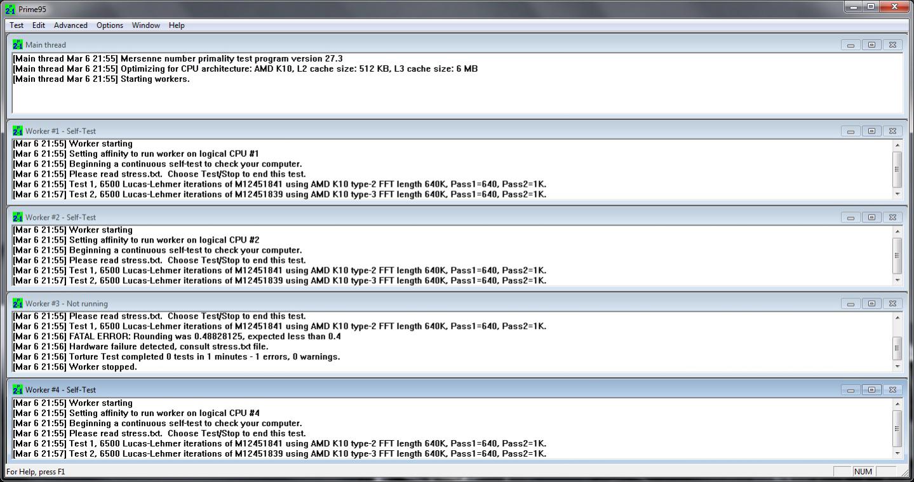Click 'Optimizing for CPU architecture: AMD K10' line
Screen dimensions: 914x482
[x=245, y=69]
